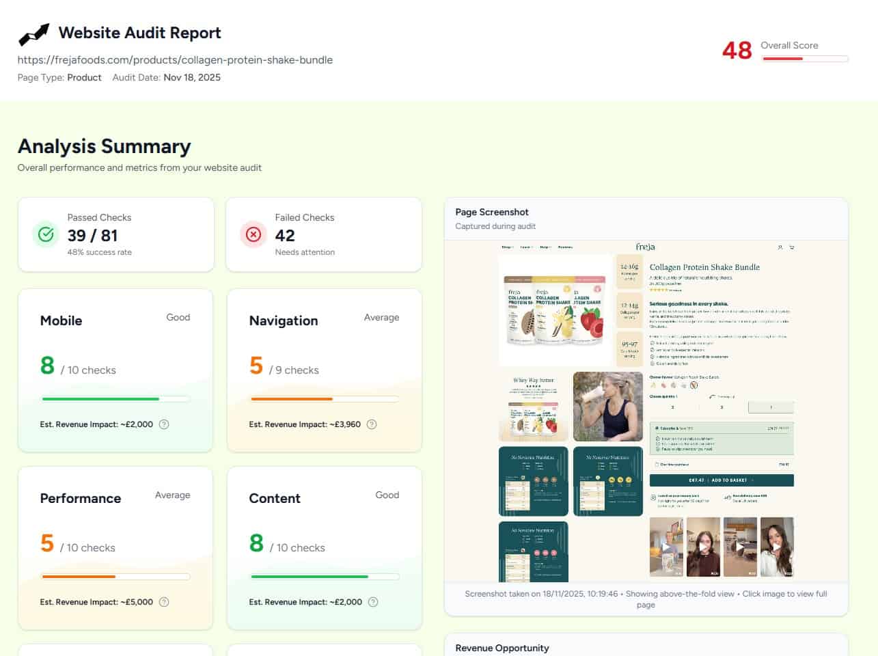Click the red Failed Checks X icon
This screenshot has width=878, height=656.
pyautogui.click(x=253, y=234)
